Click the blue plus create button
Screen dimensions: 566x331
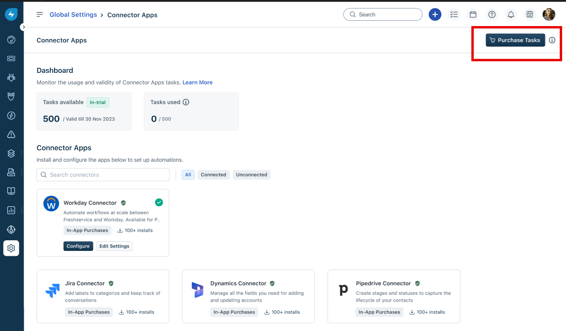pyautogui.click(x=435, y=14)
